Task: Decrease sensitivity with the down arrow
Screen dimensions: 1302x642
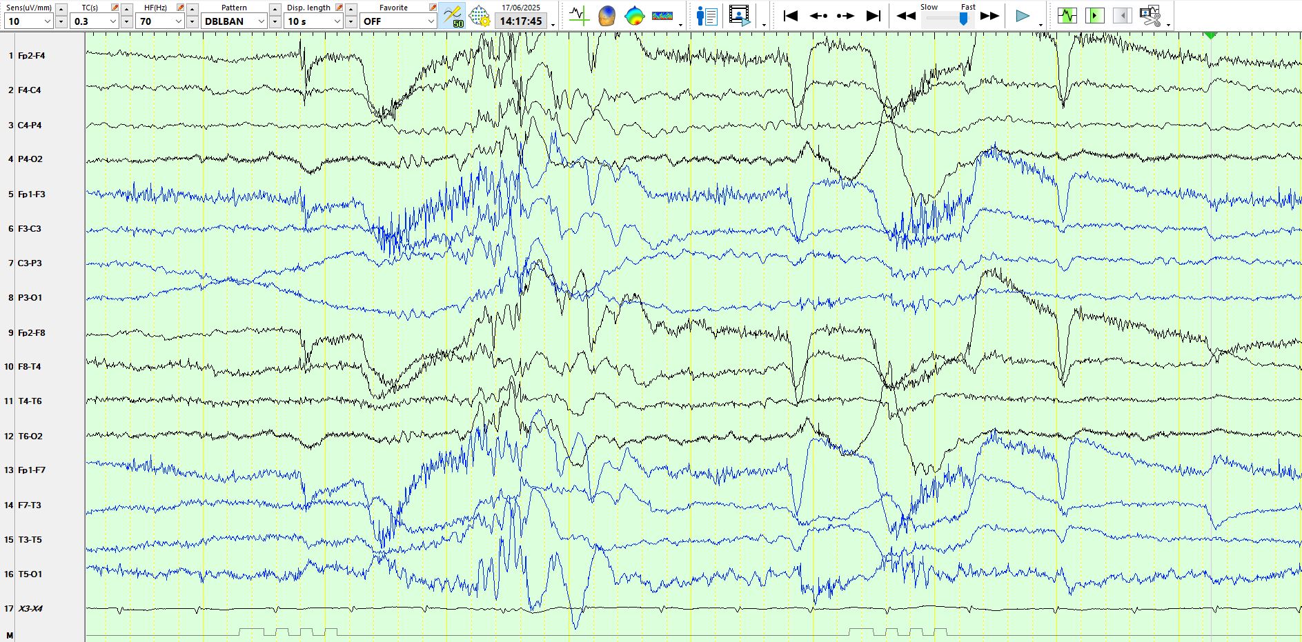Action: [x=61, y=21]
